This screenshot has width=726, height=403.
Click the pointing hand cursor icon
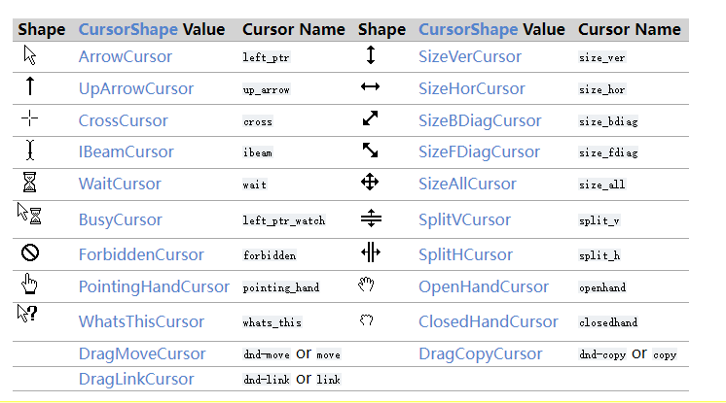coord(29,285)
